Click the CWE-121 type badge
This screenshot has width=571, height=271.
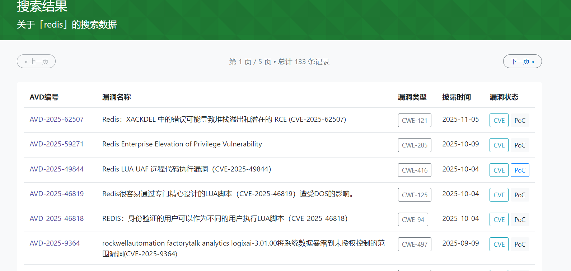415,120
